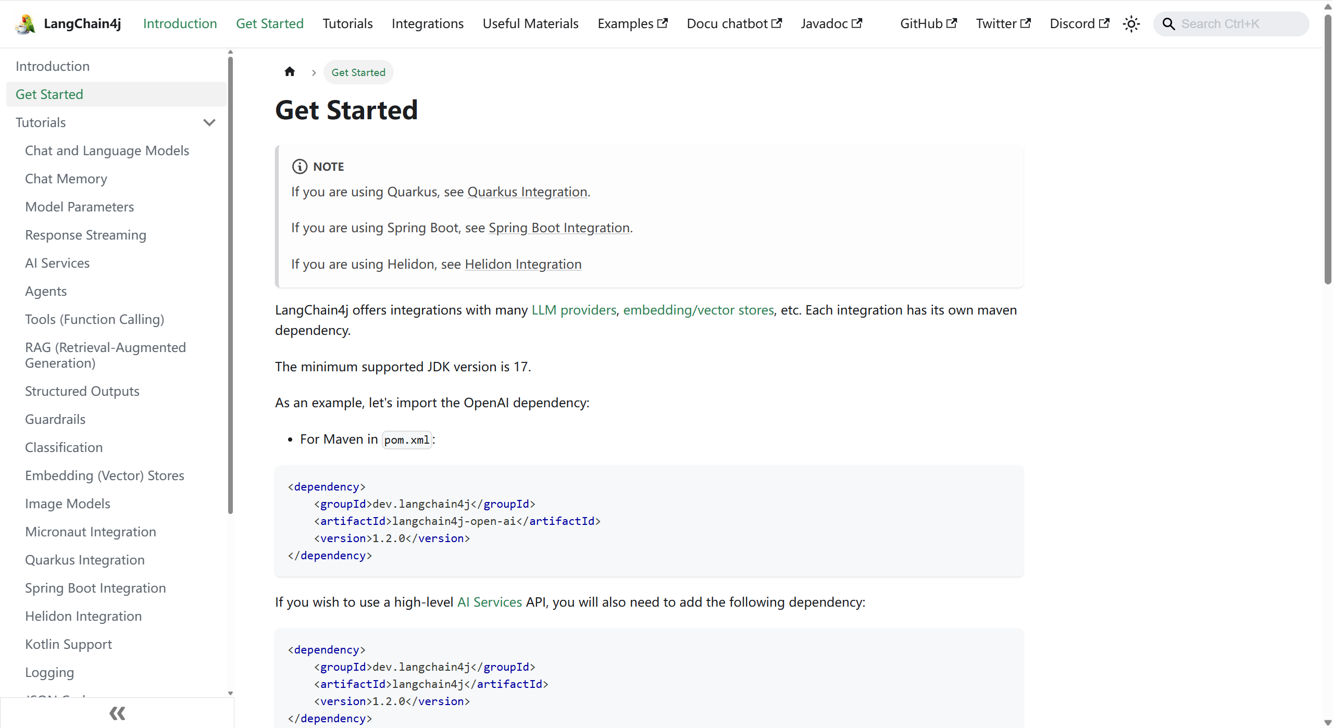1333x728 pixels.
Task: Toggle the light/dark theme sun icon
Action: point(1131,24)
